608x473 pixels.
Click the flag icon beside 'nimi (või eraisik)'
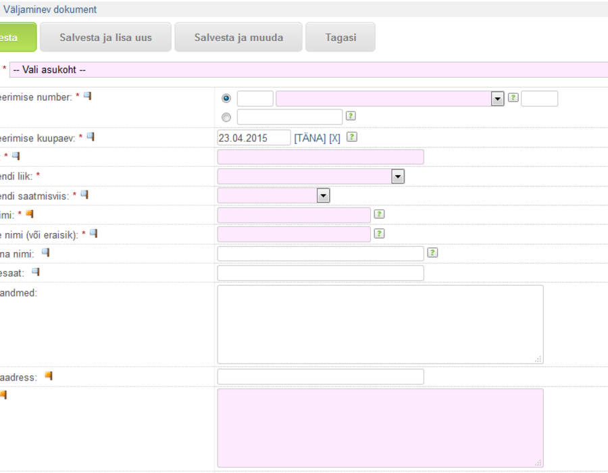pyautogui.click(x=93, y=233)
